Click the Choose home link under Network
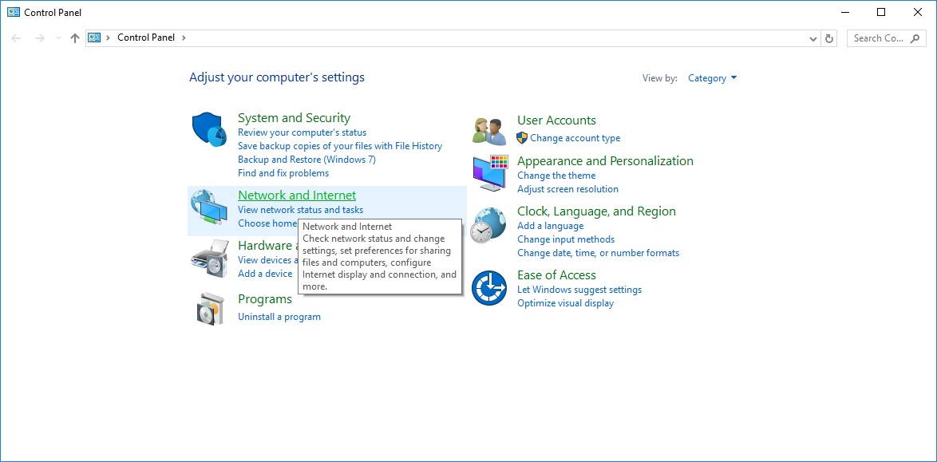Screen dimensions: 937x462 (x=267, y=223)
